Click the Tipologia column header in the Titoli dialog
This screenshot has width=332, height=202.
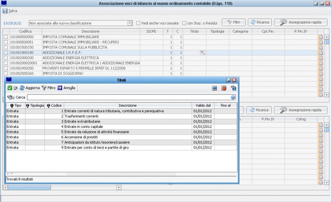pyautogui.click(x=35, y=106)
